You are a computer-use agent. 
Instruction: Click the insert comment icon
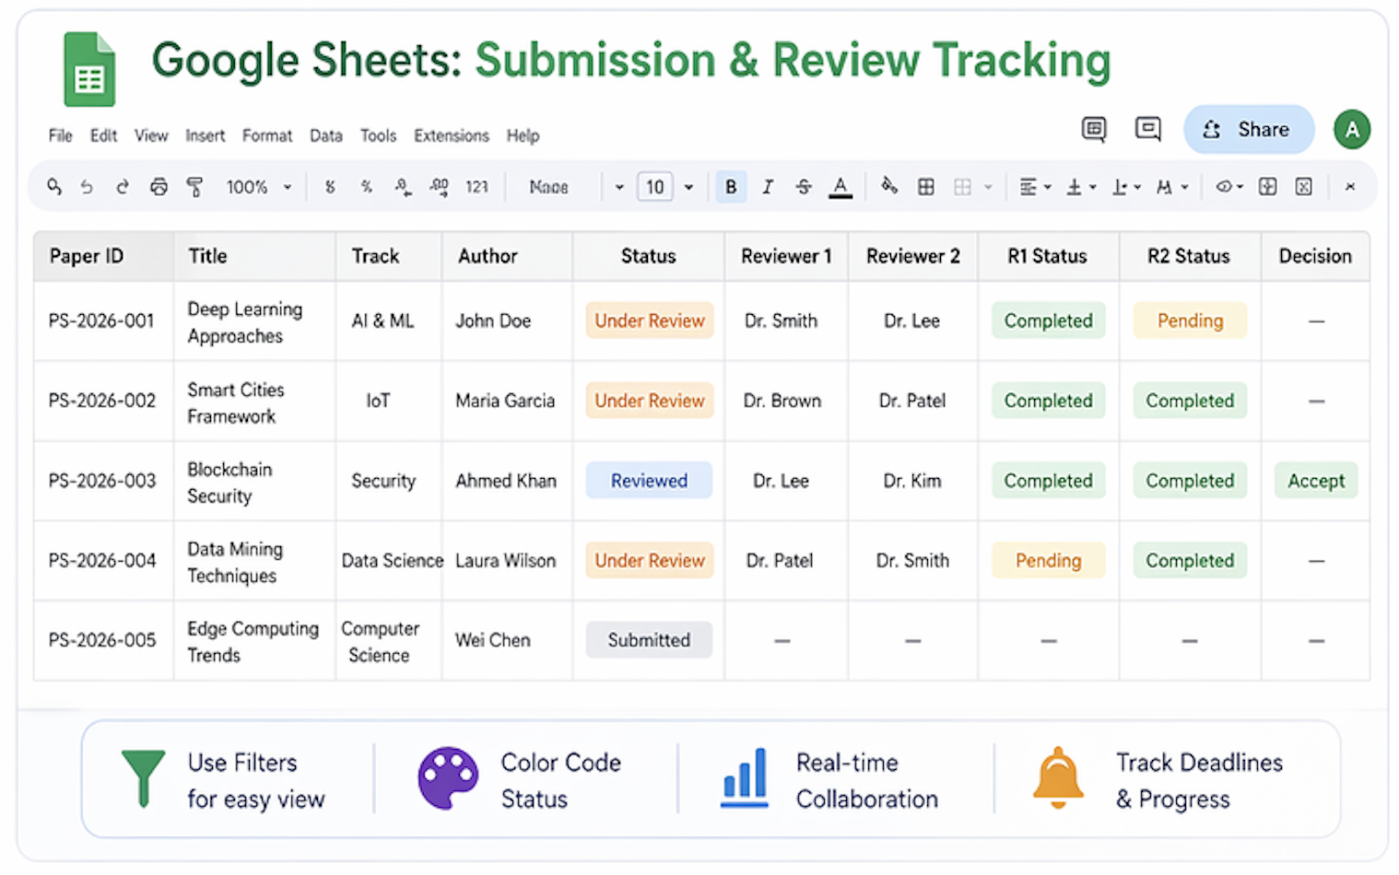(x=1147, y=130)
